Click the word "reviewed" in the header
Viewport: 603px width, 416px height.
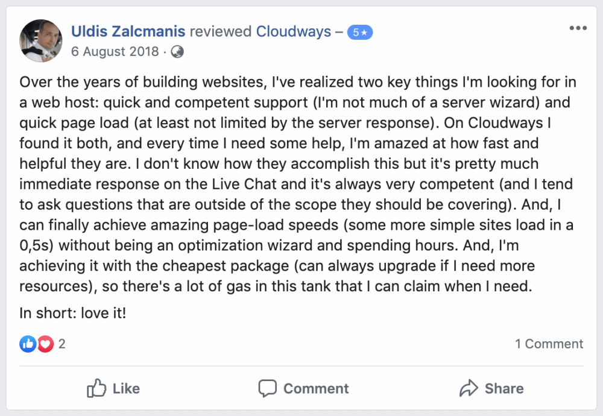point(221,31)
